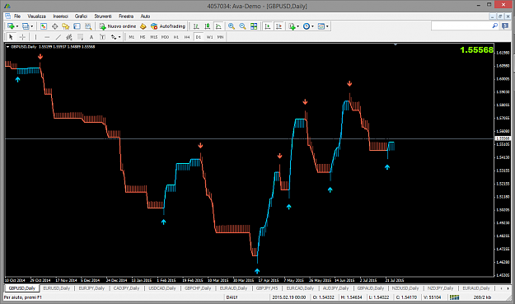The width and height of the screenshot is (515, 304).
Task: Choose the vertical line tool
Action: pos(35,37)
